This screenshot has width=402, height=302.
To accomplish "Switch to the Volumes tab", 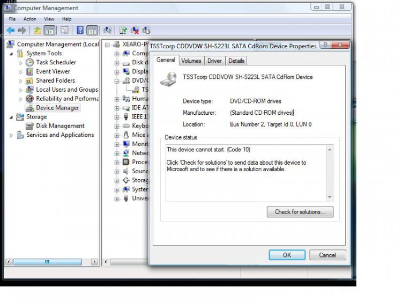I will [191, 61].
